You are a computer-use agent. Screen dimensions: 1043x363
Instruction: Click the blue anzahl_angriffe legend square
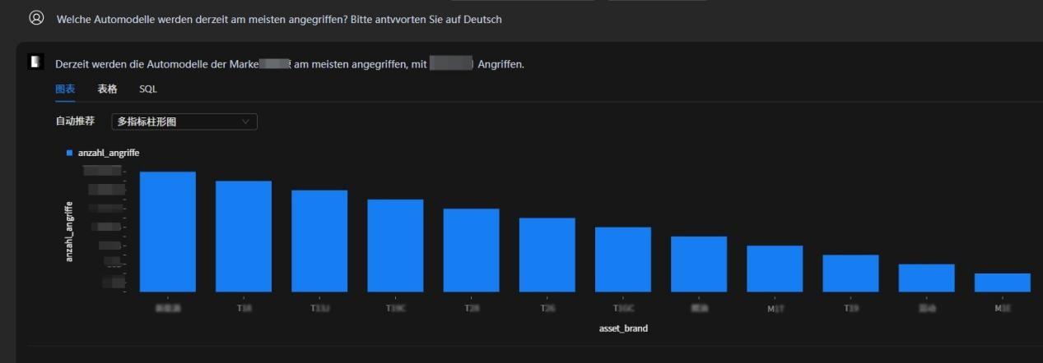[x=69, y=153]
